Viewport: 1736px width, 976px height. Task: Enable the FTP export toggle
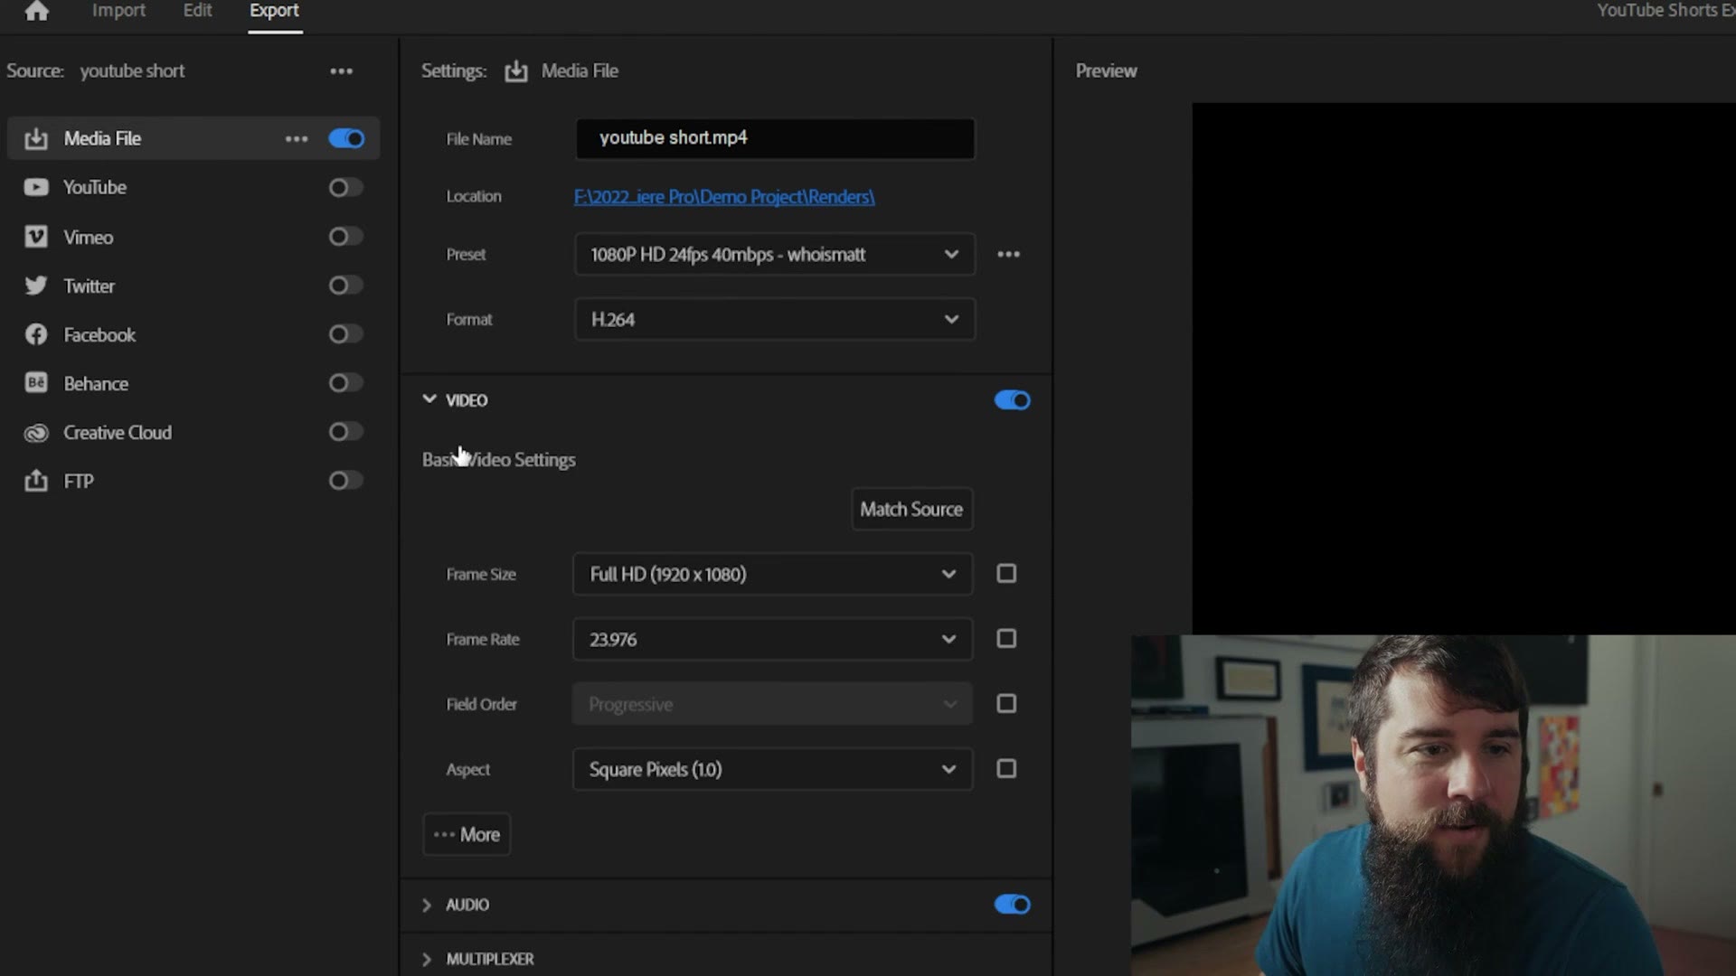[x=345, y=481]
